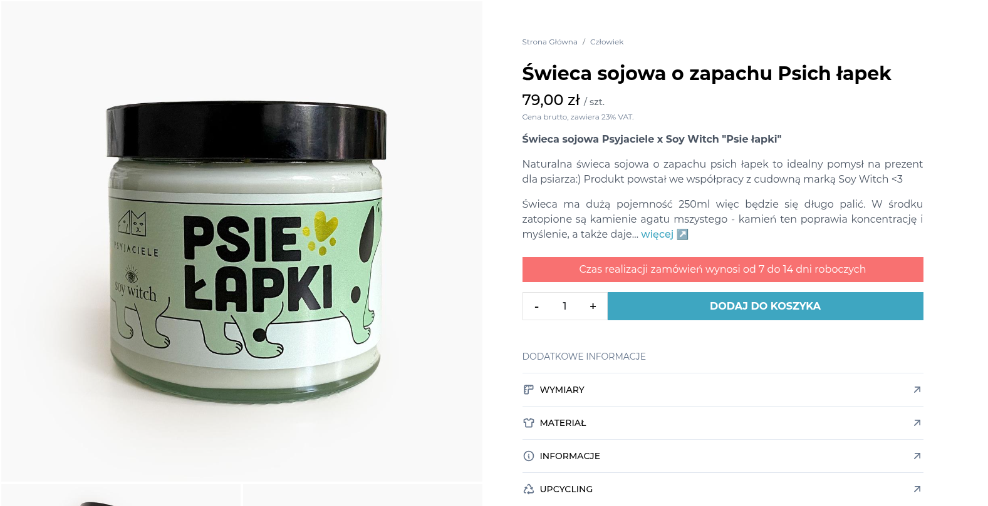Click the main Psie Łapki candle image
Screen dimensions: 988x506
[242, 241]
